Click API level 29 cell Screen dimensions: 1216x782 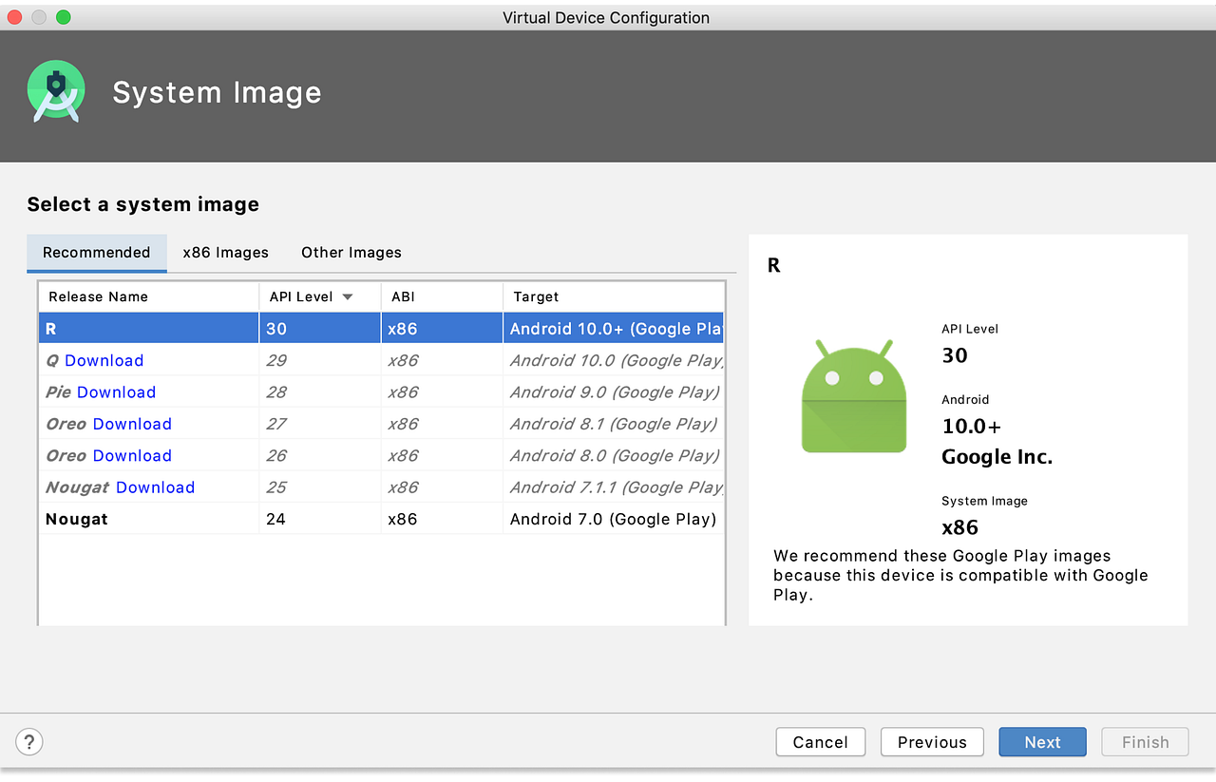click(x=319, y=361)
